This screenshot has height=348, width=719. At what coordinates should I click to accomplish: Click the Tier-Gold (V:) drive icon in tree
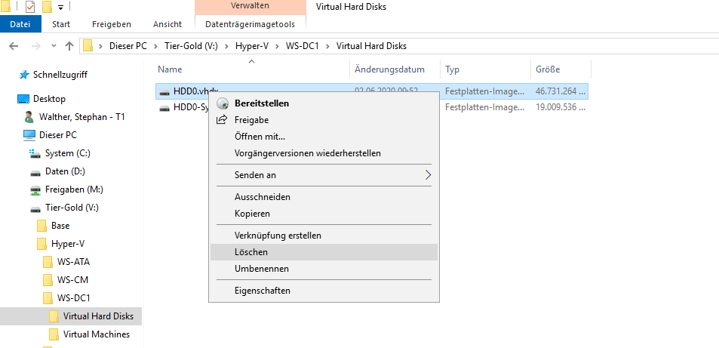click(35, 208)
